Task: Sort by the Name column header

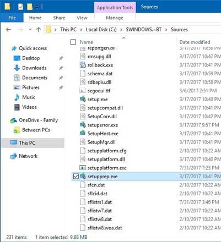Action: pyautogui.click(x=87, y=42)
